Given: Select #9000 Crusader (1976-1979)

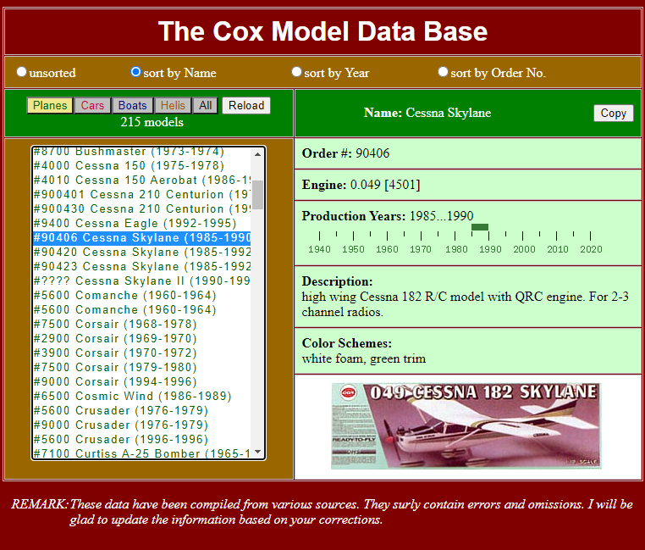Looking at the screenshot, I should click(x=142, y=425).
